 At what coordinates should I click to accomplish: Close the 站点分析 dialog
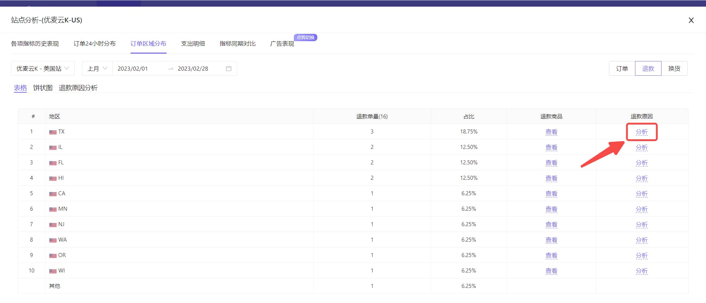[x=691, y=20]
